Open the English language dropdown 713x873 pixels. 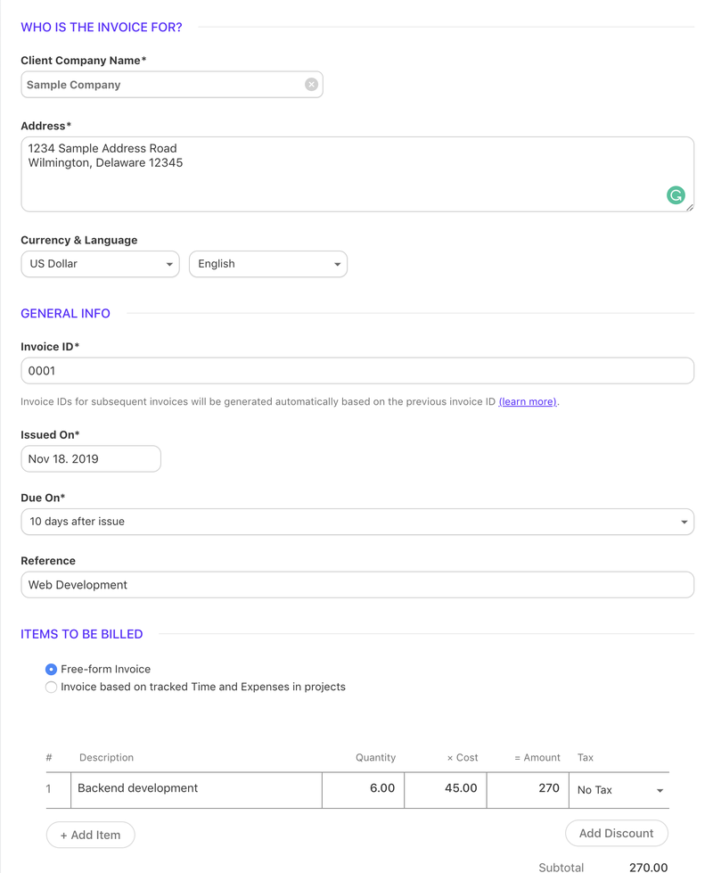[x=268, y=264]
